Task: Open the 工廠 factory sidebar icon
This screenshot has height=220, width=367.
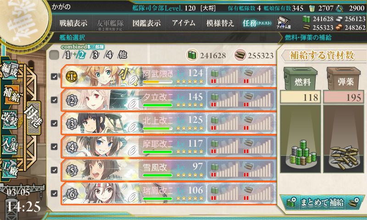Action: coord(9,169)
